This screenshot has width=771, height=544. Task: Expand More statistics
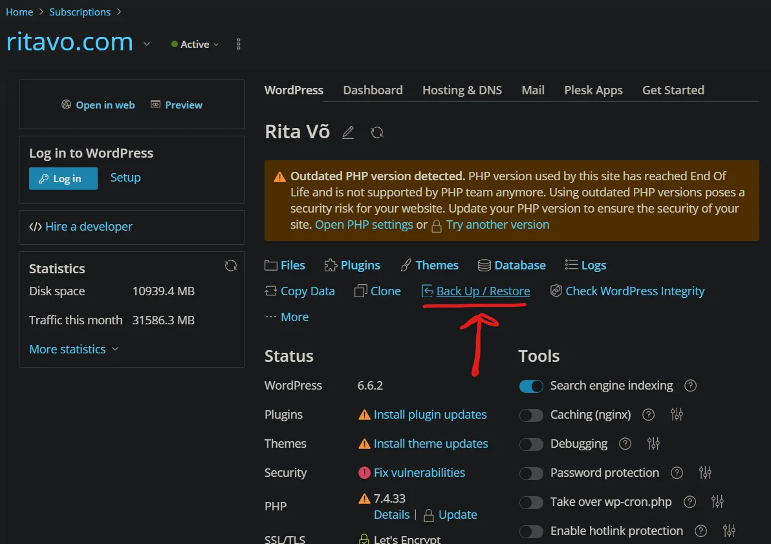(74, 349)
